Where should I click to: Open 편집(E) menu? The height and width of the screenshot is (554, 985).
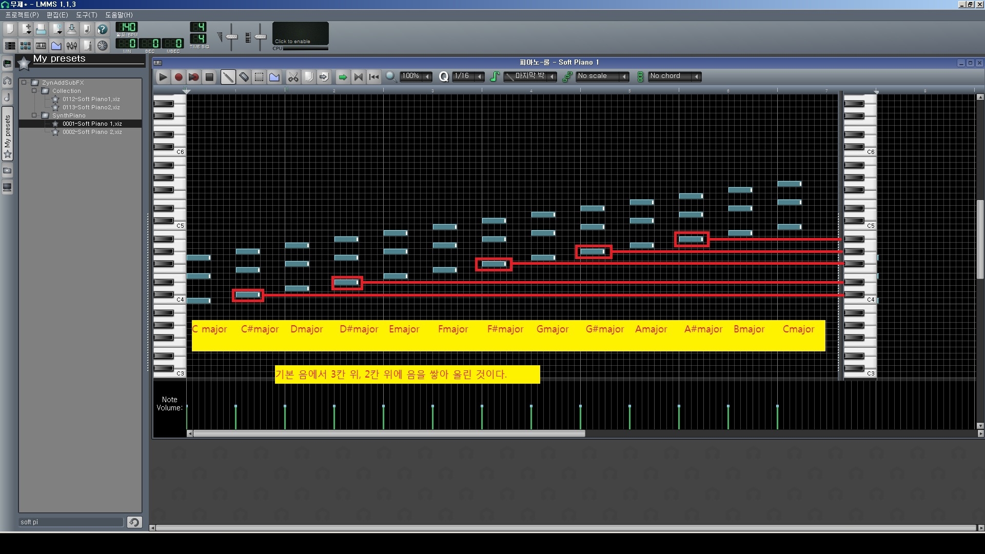click(x=57, y=15)
